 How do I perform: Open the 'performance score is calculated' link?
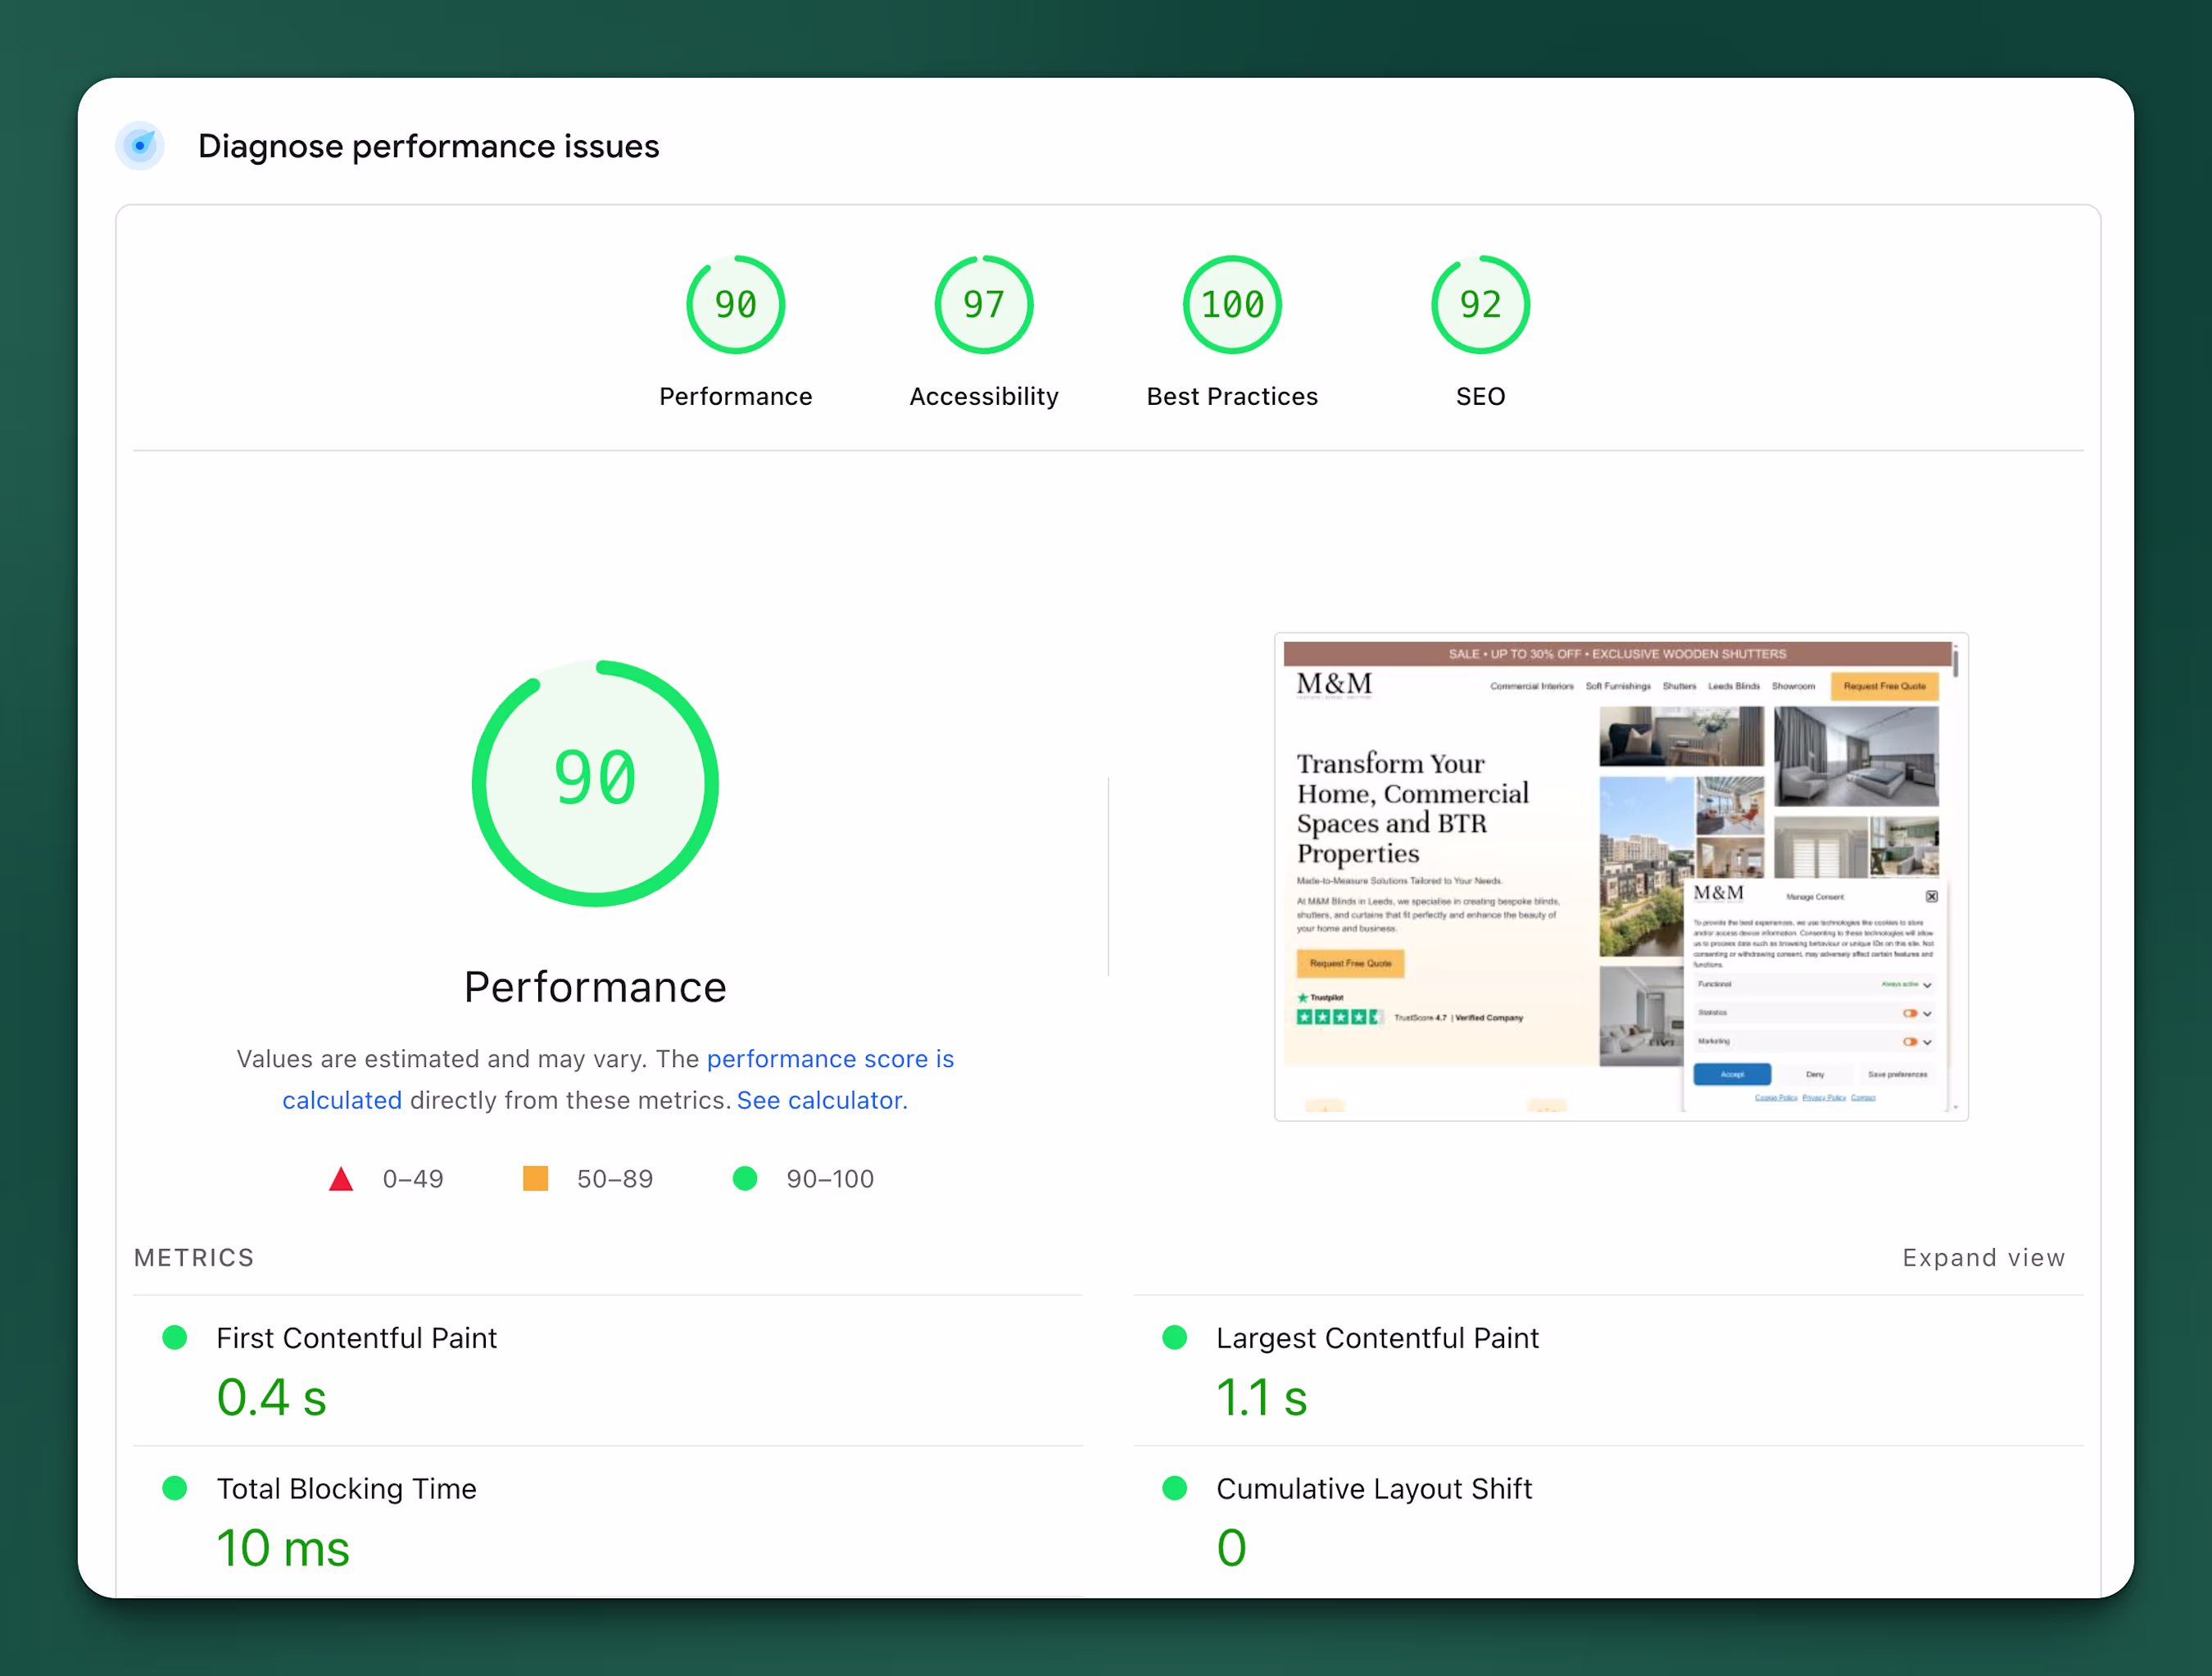tap(830, 1059)
